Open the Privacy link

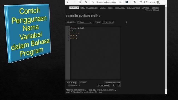(148, 10)
